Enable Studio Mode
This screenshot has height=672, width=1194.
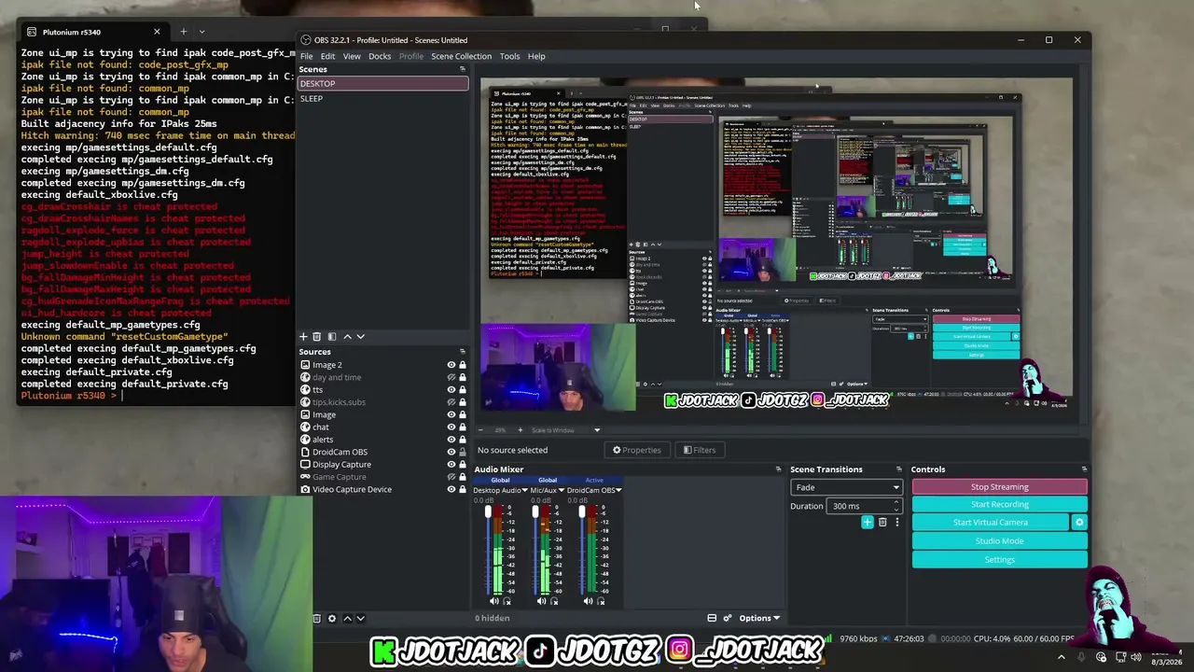click(x=999, y=541)
